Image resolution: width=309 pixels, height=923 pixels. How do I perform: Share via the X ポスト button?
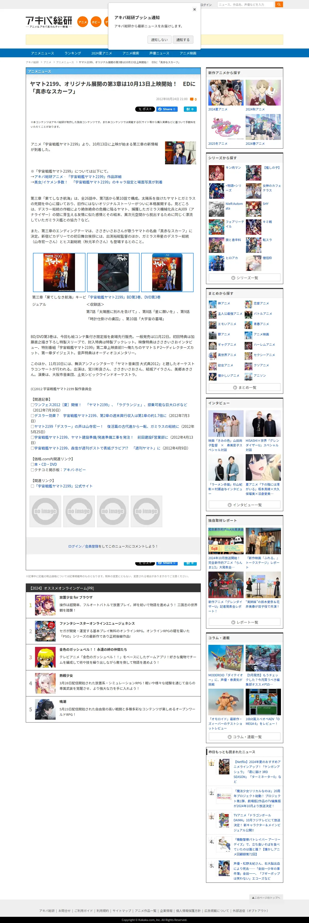tap(145, 109)
